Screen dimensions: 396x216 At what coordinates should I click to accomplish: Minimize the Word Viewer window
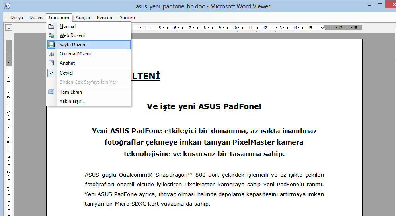pyautogui.click(x=369, y=5)
